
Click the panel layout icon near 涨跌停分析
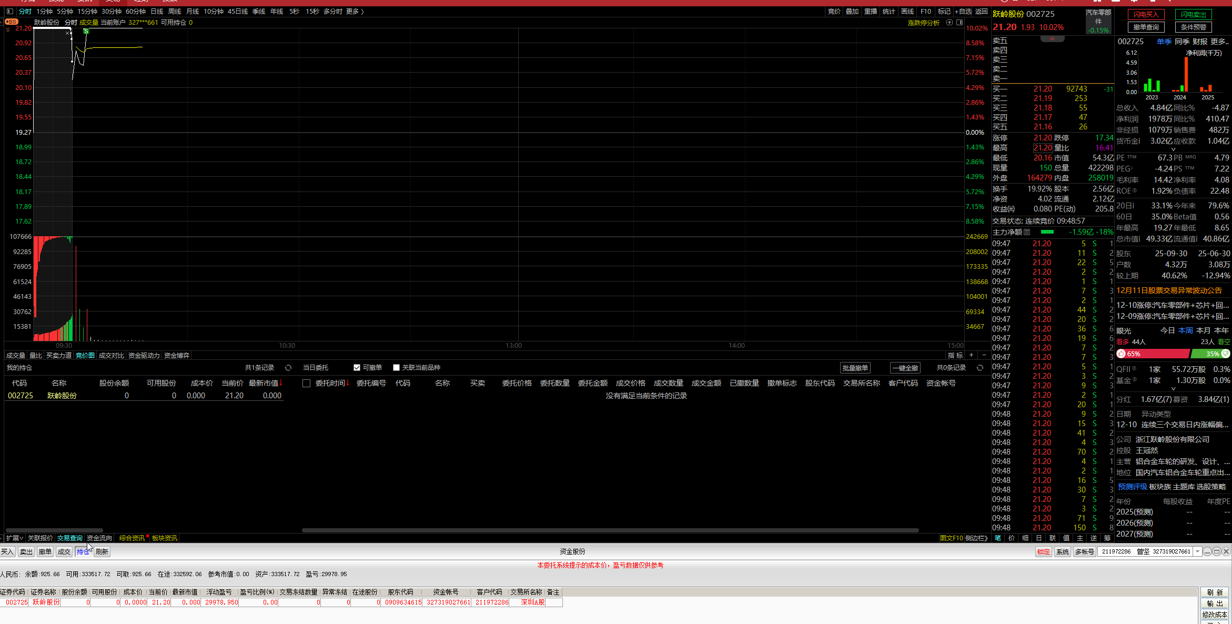[960, 23]
